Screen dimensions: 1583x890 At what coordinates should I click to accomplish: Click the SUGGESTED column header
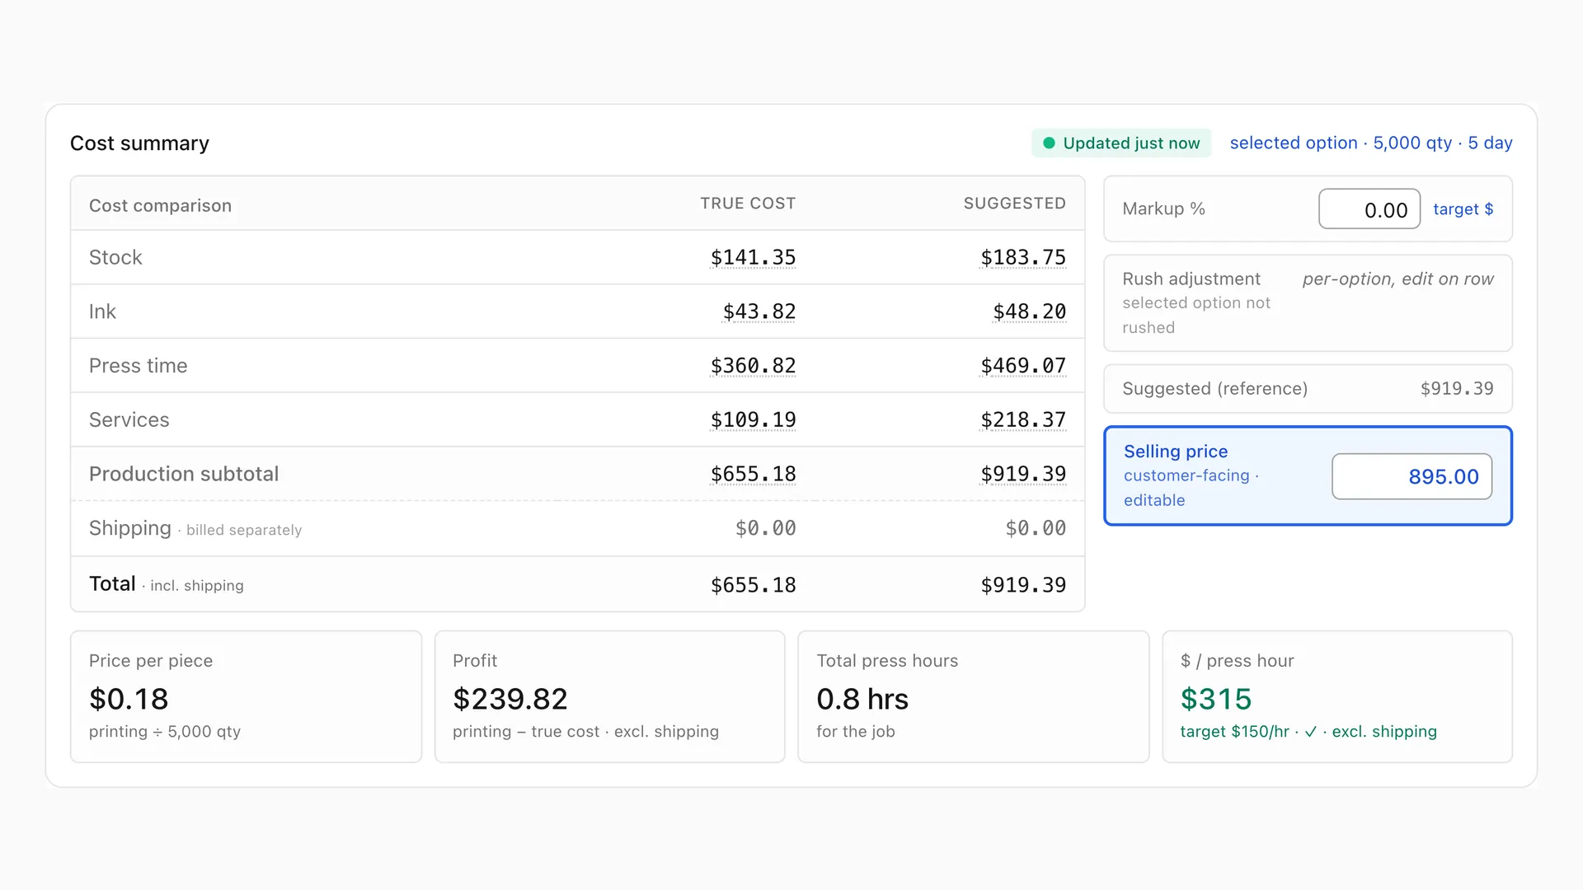click(1014, 204)
